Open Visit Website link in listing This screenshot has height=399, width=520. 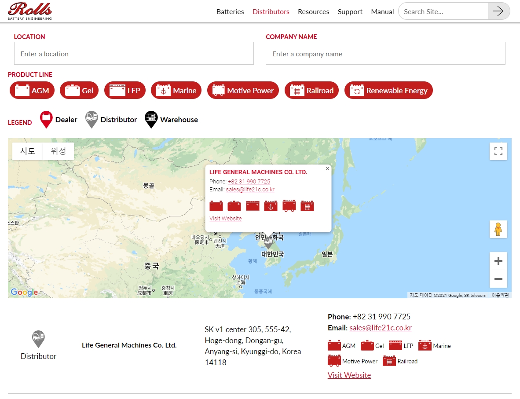tap(349, 375)
